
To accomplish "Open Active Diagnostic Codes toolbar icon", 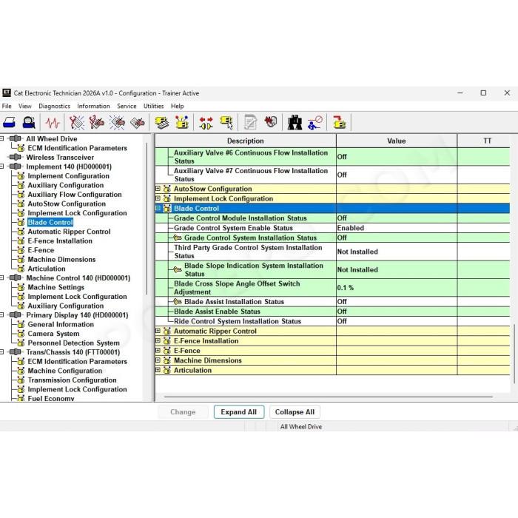I will click(x=77, y=123).
